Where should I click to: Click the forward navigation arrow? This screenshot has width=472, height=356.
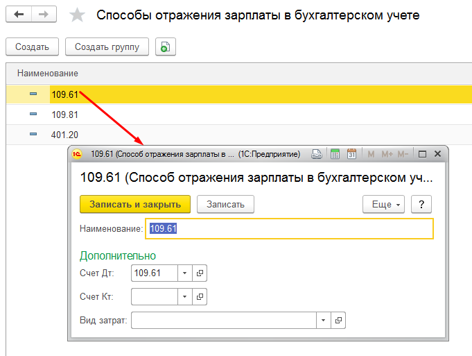point(44,15)
